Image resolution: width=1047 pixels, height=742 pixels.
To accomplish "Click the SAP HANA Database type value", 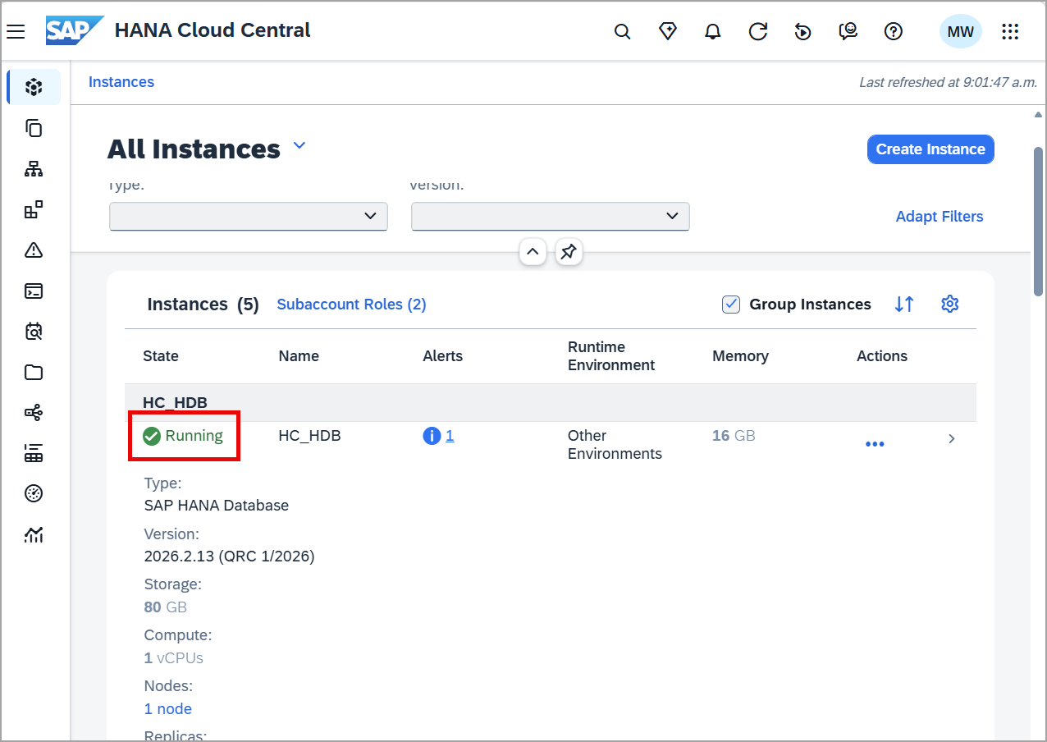I will tap(217, 506).
